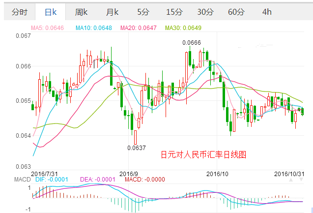Viewport: 313px width, 213px height.
Task: Switch to the 15分 interval tab
Action: [174, 12]
